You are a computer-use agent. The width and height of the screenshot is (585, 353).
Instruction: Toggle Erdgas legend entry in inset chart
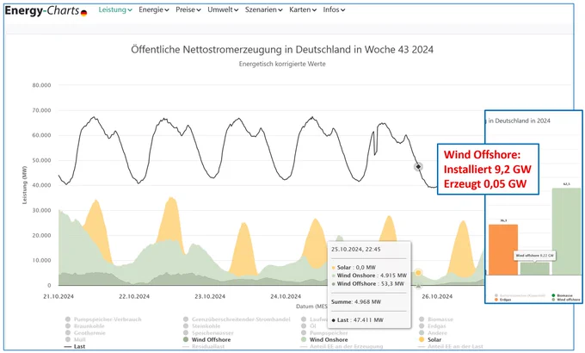[503, 300]
